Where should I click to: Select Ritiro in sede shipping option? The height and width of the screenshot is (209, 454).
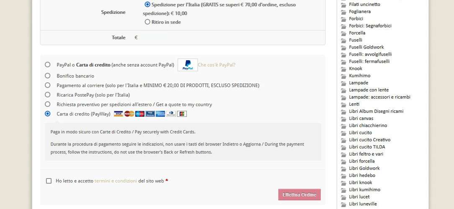click(x=147, y=22)
